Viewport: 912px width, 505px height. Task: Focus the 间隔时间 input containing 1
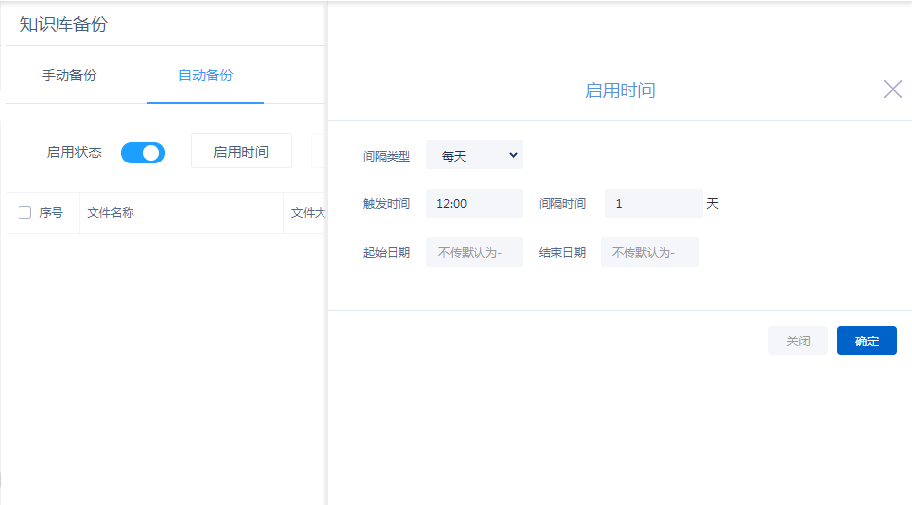point(653,204)
